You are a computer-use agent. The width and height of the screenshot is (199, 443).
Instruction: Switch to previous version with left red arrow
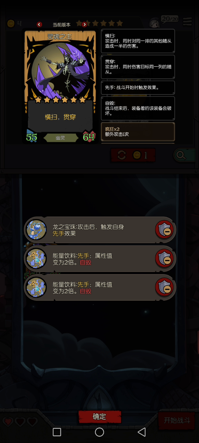point(39,25)
